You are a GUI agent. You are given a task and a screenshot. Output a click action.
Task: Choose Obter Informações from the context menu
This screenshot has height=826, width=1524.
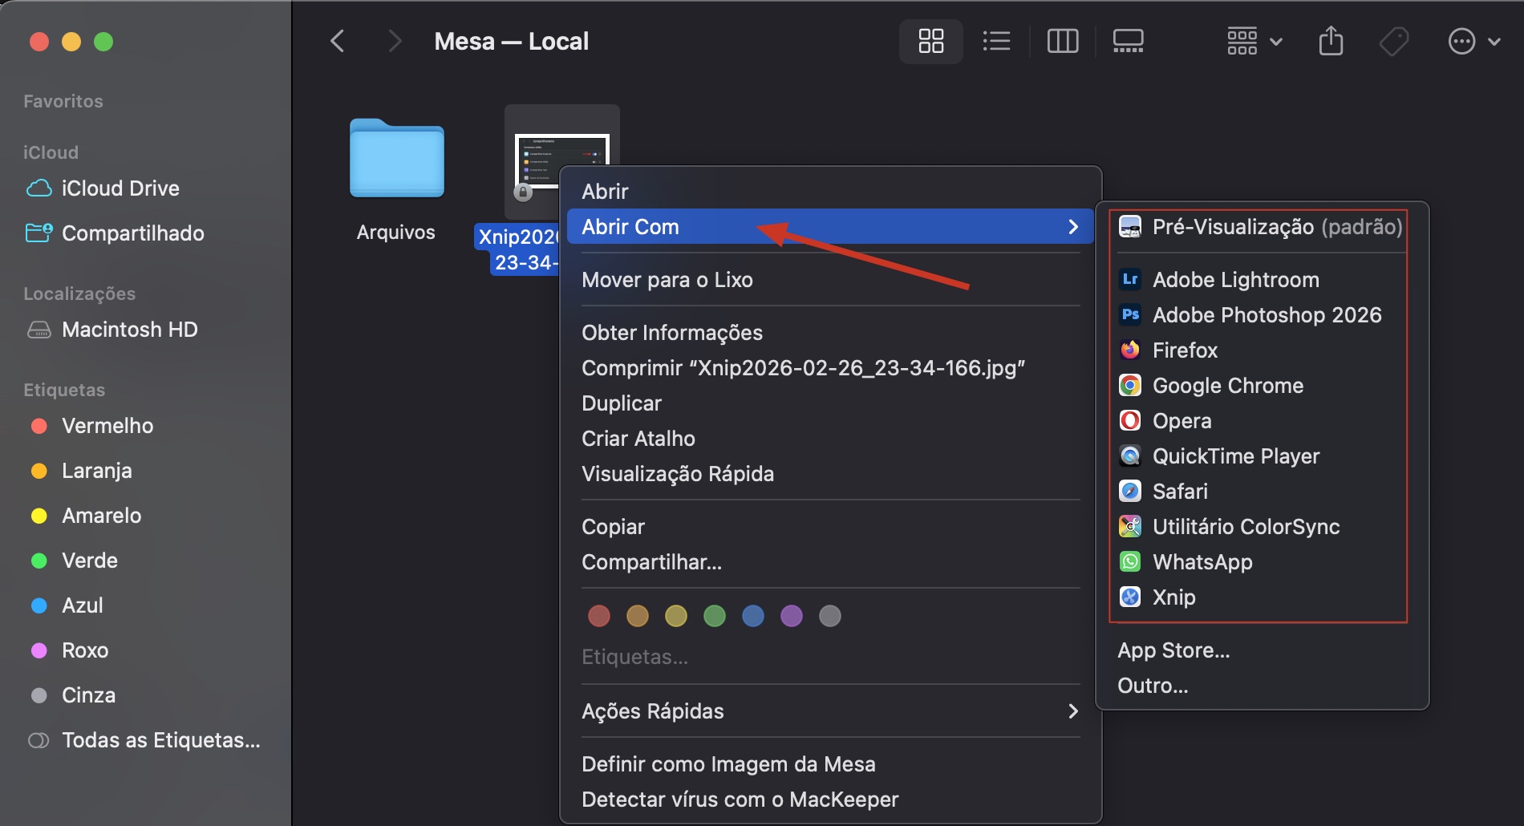671,332
